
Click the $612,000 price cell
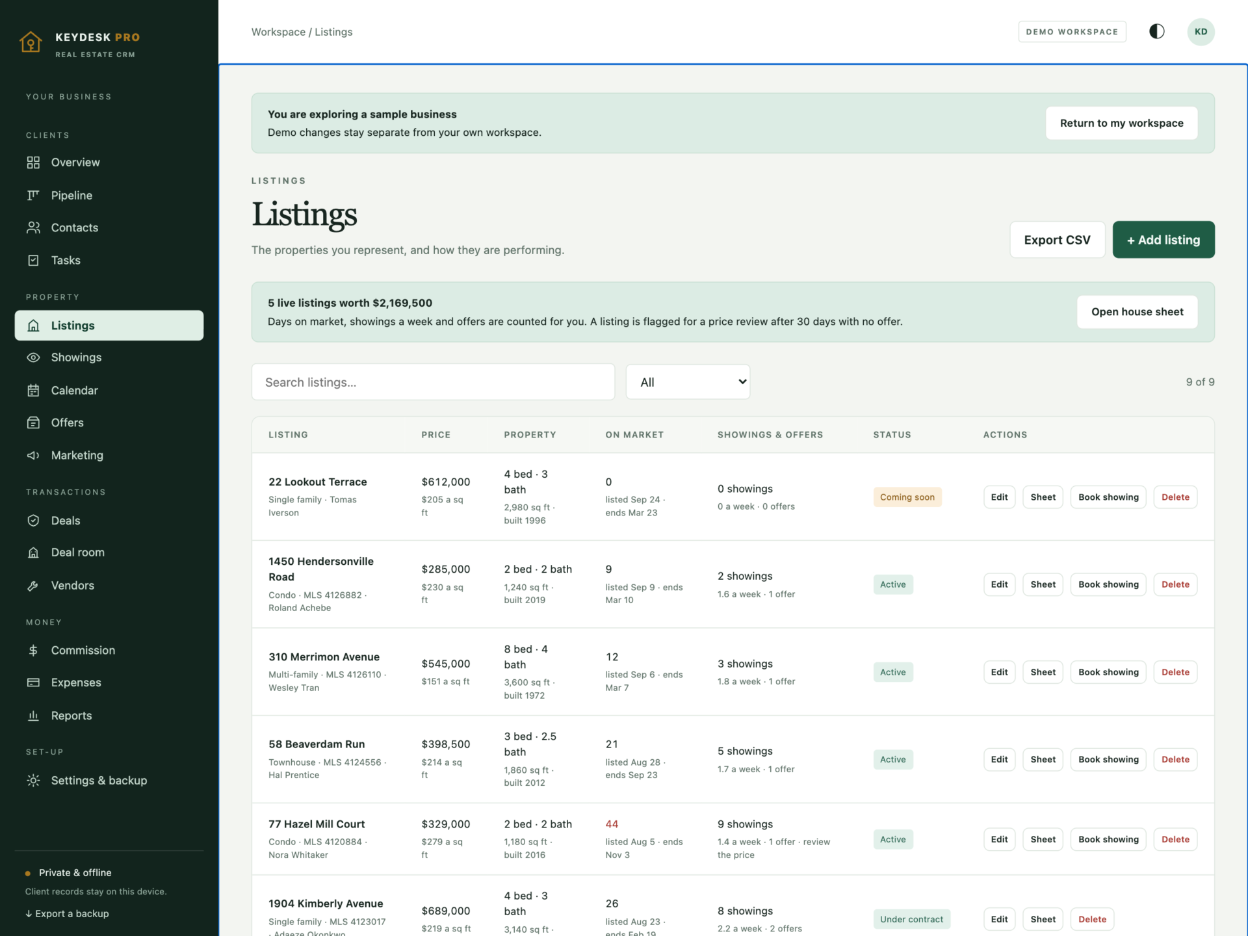[x=445, y=482]
